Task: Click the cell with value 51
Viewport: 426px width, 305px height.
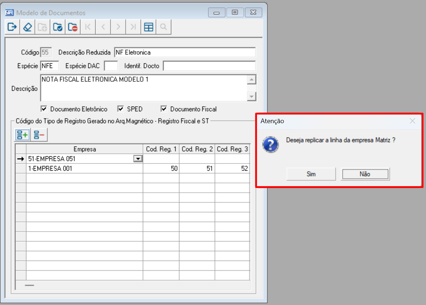Action: click(197, 169)
